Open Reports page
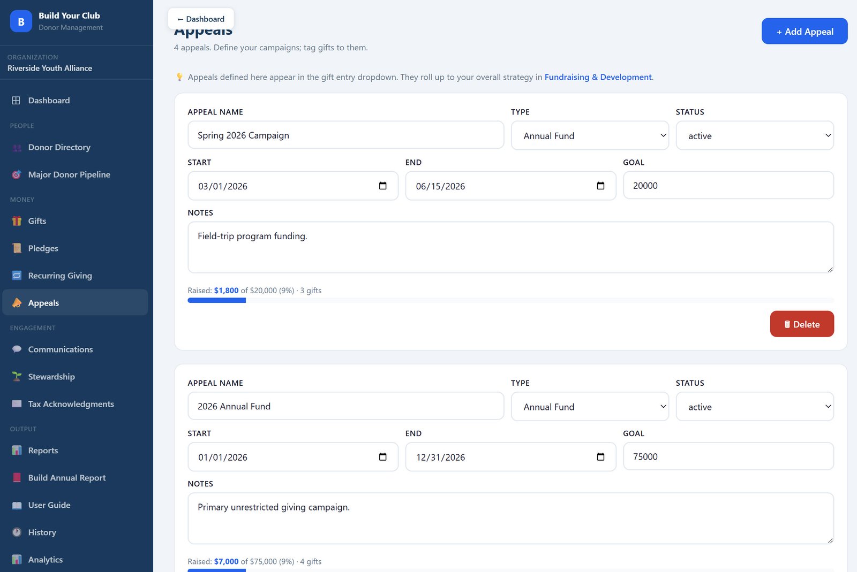 pyautogui.click(x=75, y=451)
